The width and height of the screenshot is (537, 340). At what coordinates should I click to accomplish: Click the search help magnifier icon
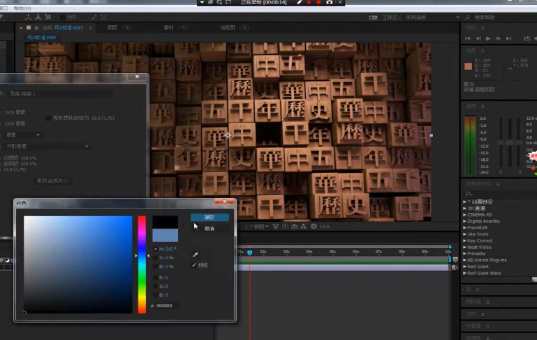click(x=469, y=17)
